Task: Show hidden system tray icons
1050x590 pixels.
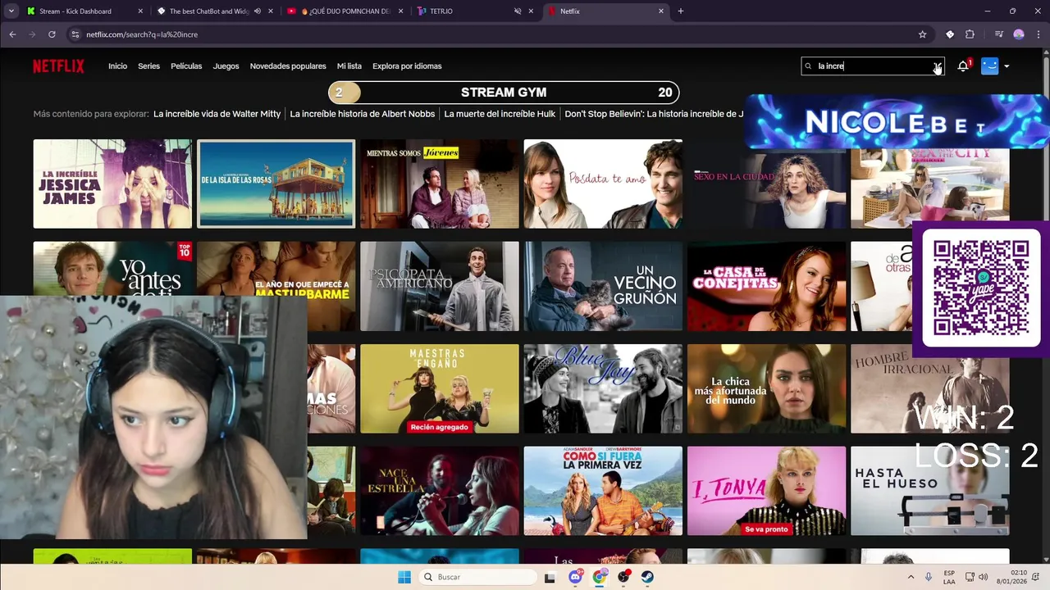Action: [x=911, y=577]
